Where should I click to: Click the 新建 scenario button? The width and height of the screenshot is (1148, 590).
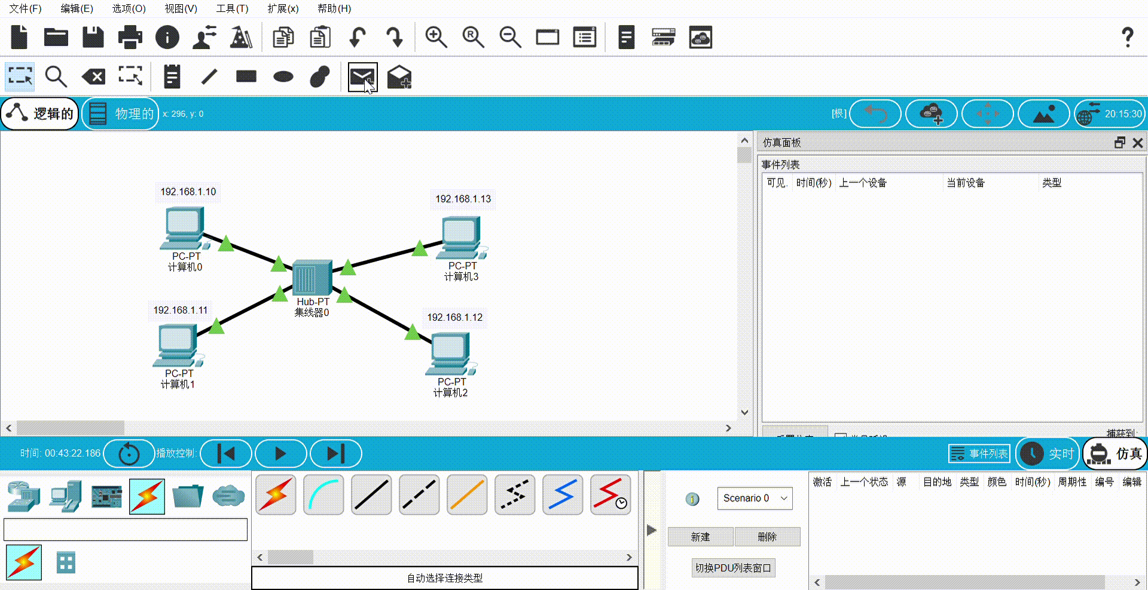[700, 537]
